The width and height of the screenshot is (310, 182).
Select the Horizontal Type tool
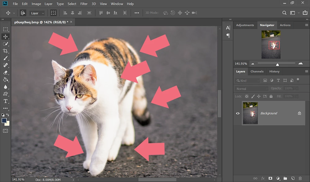pos(6,101)
